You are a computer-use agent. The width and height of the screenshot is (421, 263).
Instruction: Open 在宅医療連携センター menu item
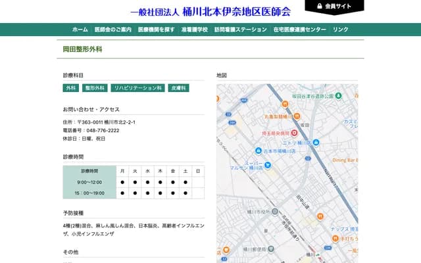[x=299, y=30]
